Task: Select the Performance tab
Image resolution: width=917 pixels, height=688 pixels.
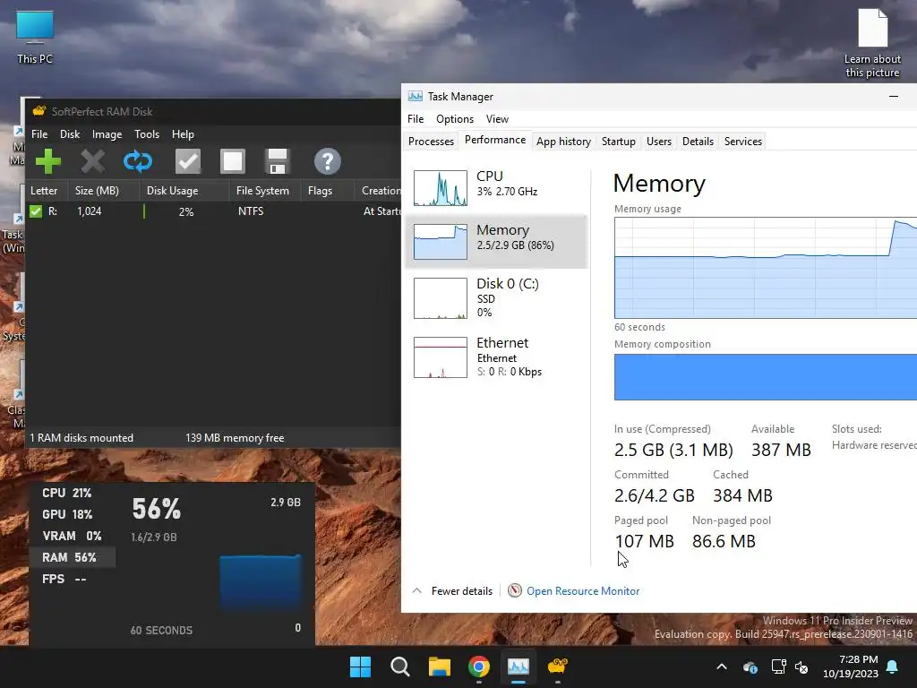Action: click(494, 140)
